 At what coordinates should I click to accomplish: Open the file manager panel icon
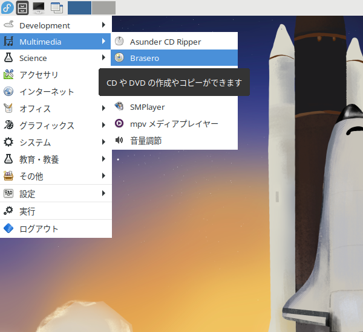point(22,8)
